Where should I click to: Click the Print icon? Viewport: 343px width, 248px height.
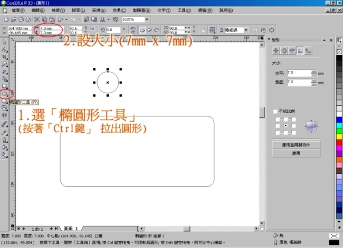[x=28, y=19]
